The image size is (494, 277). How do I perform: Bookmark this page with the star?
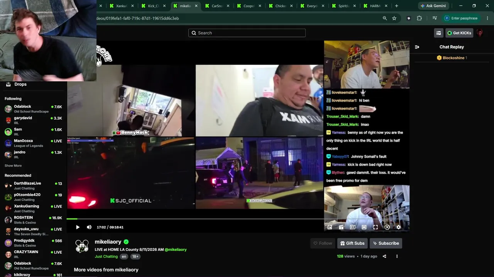point(394,18)
